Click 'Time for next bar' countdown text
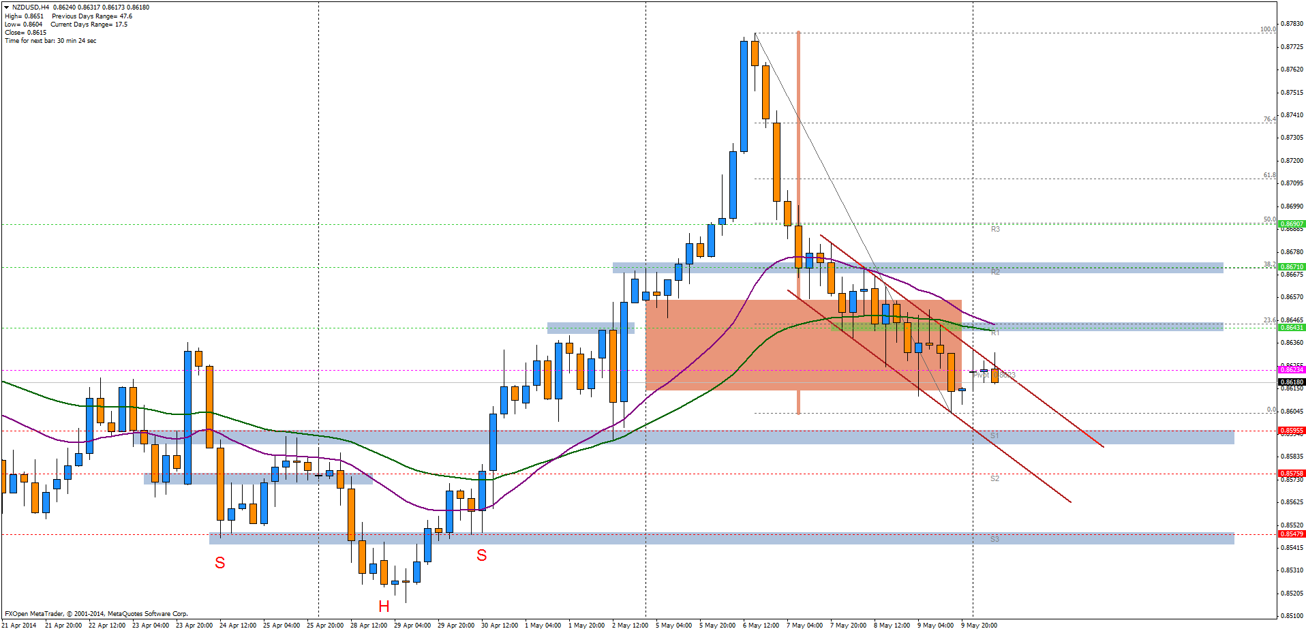Image resolution: width=1306 pixels, height=631 pixels. pyautogui.click(x=50, y=41)
